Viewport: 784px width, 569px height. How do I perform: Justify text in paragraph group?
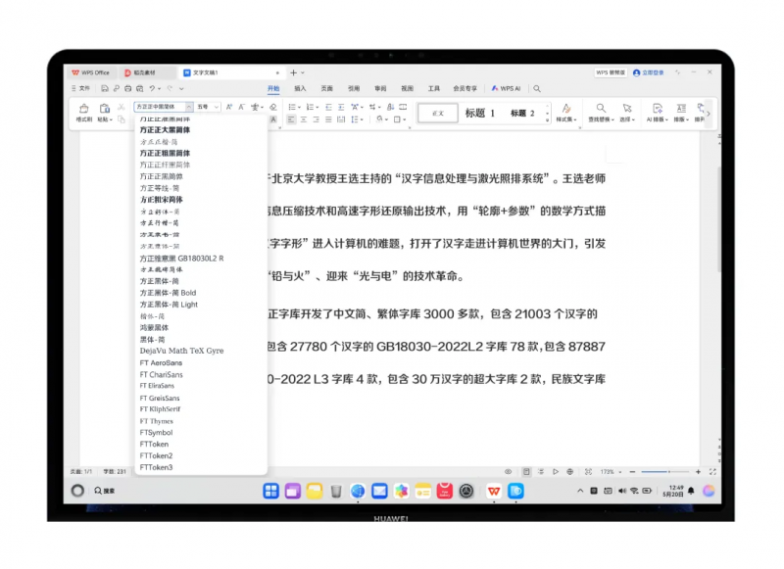click(x=328, y=119)
